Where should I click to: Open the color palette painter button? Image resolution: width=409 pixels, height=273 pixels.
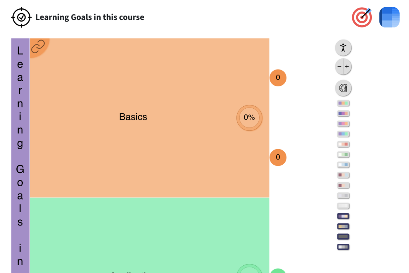coord(343,88)
